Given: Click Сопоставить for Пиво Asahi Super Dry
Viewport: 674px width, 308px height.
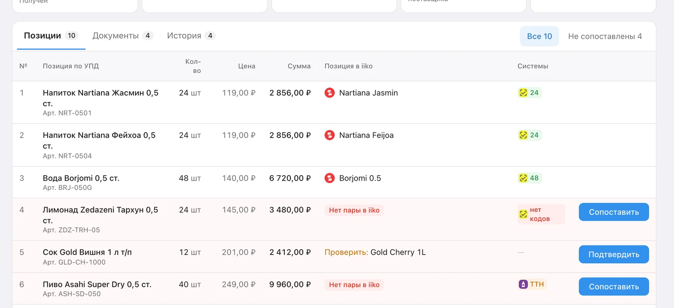Looking at the screenshot, I should click(614, 287).
